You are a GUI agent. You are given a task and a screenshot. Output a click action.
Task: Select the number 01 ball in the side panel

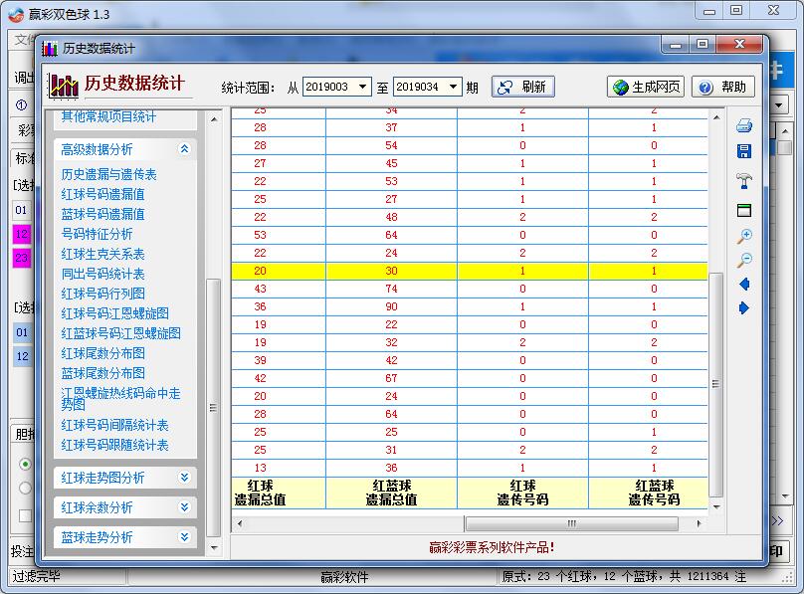22,210
